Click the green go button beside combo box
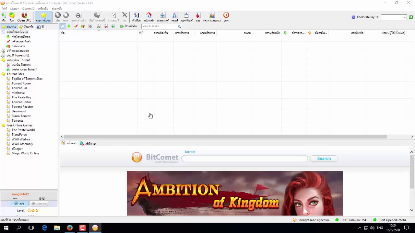The image size is (415, 233). (x=411, y=17)
